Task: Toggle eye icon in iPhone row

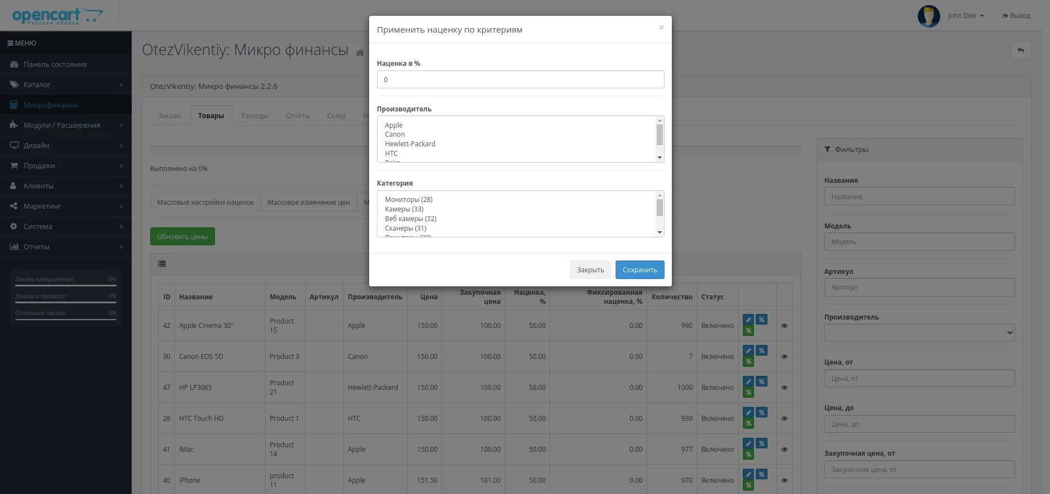Action: coord(784,480)
